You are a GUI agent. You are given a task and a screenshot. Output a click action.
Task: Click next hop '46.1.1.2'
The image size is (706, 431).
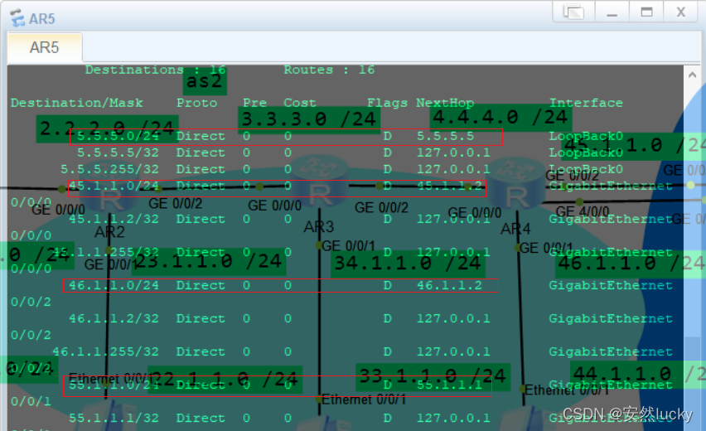tap(449, 285)
